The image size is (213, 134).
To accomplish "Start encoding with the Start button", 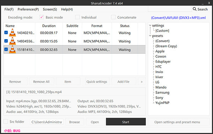I will pos(126,122).
